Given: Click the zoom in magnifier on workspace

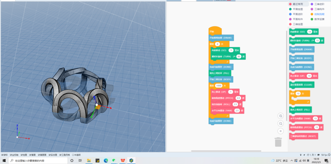Looking at the screenshot, I should coord(280,116).
